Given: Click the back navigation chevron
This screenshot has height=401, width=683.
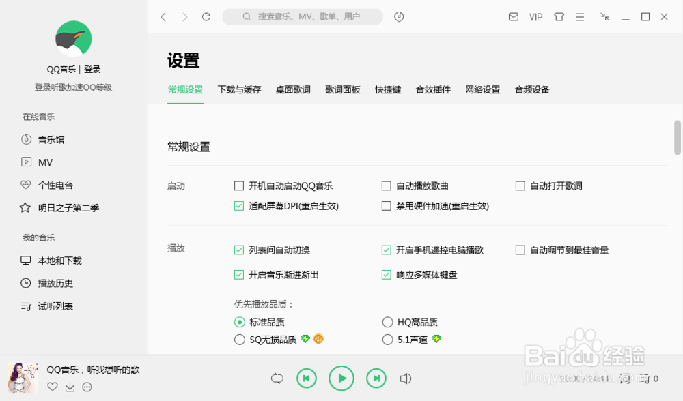Looking at the screenshot, I should click(163, 16).
